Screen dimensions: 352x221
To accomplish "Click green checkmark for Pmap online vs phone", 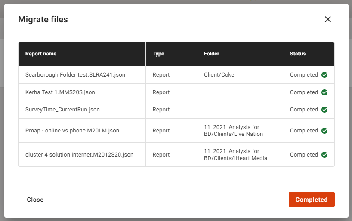I will coord(324,131).
